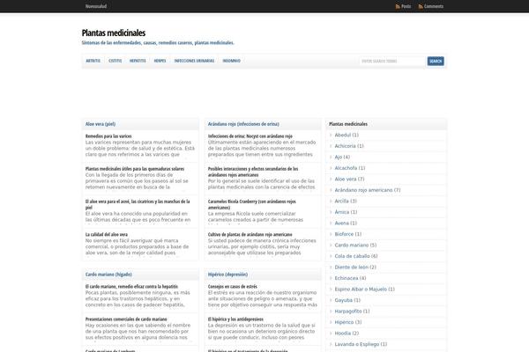Select the Herpes menu item
529x352 pixels.
pos(160,61)
